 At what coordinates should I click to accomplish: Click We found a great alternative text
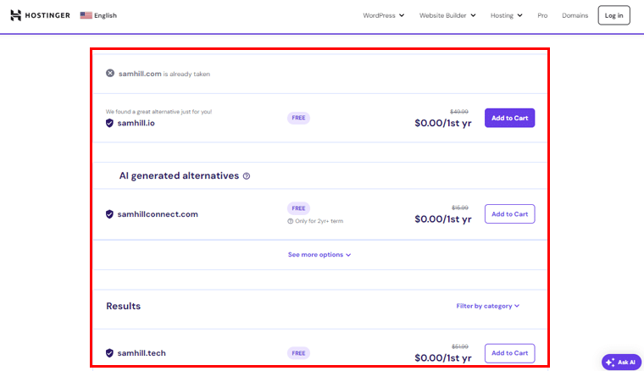coord(159,112)
